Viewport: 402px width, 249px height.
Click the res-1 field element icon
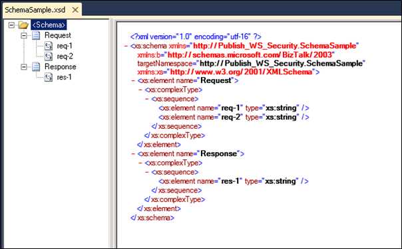click(x=49, y=77)
